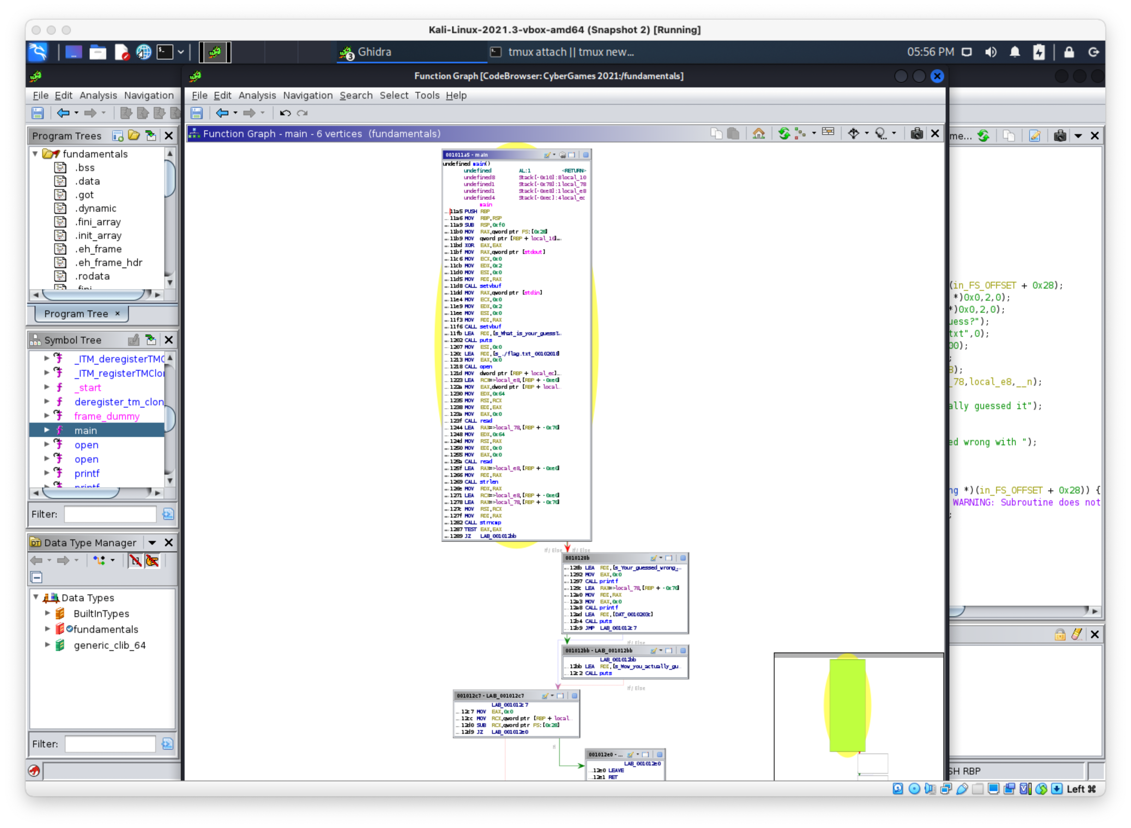This screenshot has height=828, width=1131.
Task: Expand generic_clib_64 in Data Type Manager
Action: click(47, 645)
